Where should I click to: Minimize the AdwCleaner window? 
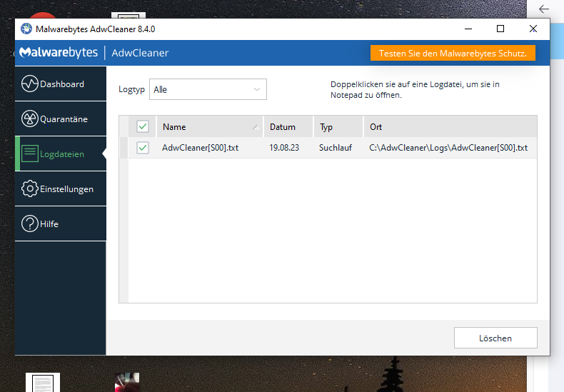click(468, 29)
